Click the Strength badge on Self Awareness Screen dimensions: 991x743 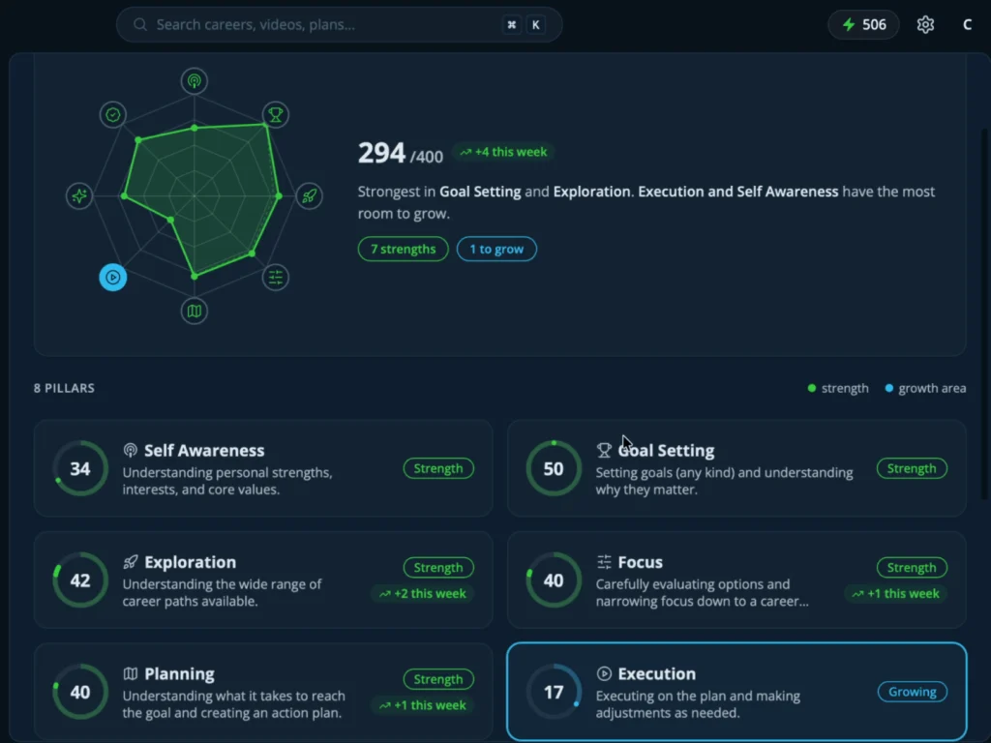pyautogui.click(x=438, y=468)
